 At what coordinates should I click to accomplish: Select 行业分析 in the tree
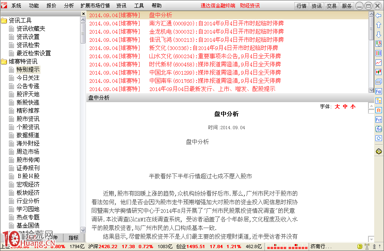(28, 201)
